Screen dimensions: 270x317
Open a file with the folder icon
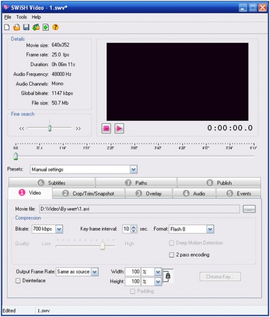click(x=17, y=27)
